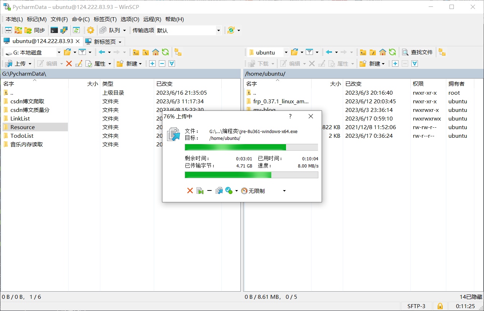Open 属性 properties in local toolbar

click(x=96, y=63)
